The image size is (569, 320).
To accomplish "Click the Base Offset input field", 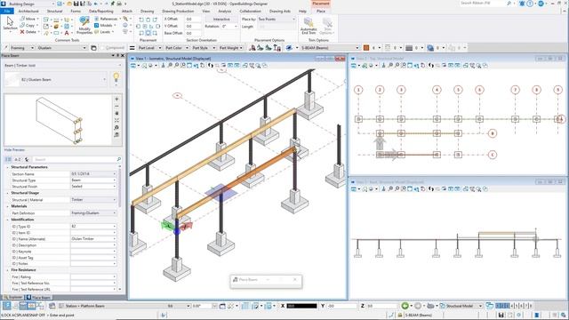I will [193, 33].
